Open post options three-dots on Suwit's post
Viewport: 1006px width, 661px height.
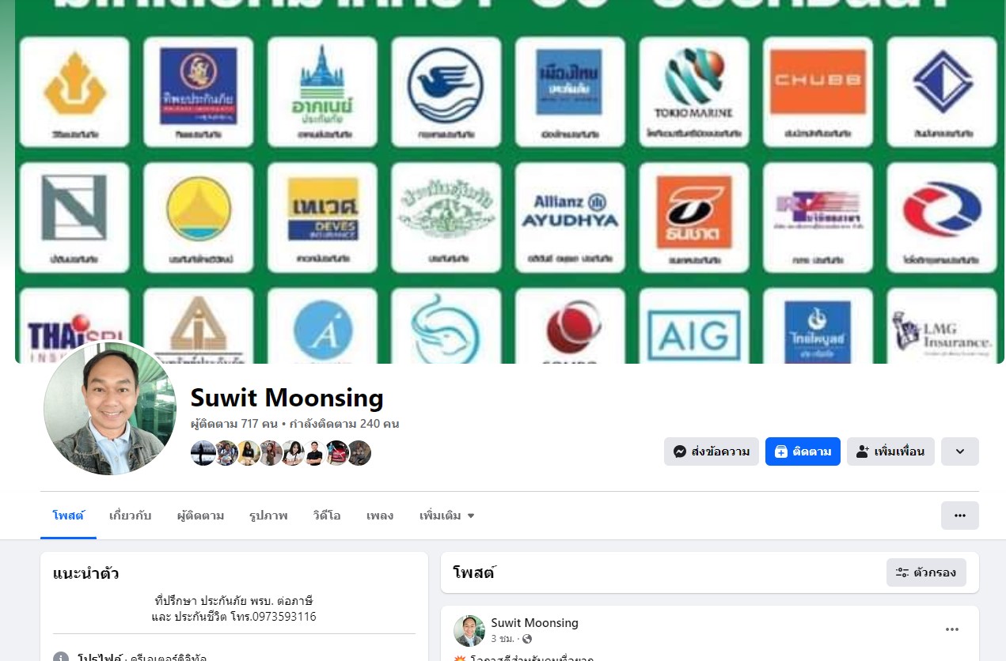[x=952, y=629]
